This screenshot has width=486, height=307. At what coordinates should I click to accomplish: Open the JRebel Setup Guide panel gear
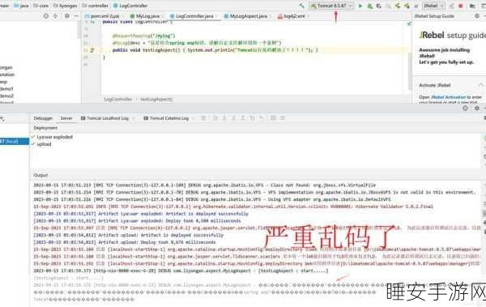477,16
